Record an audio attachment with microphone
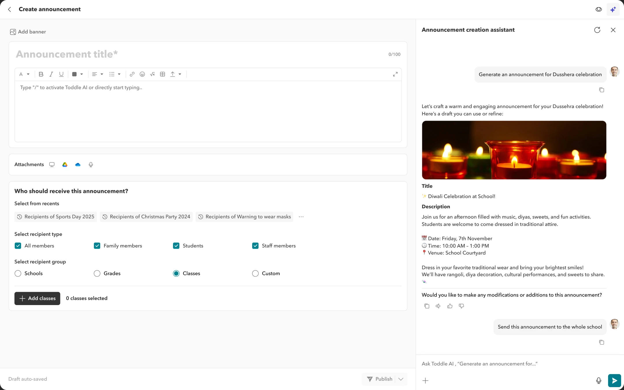 pos(91,164)
